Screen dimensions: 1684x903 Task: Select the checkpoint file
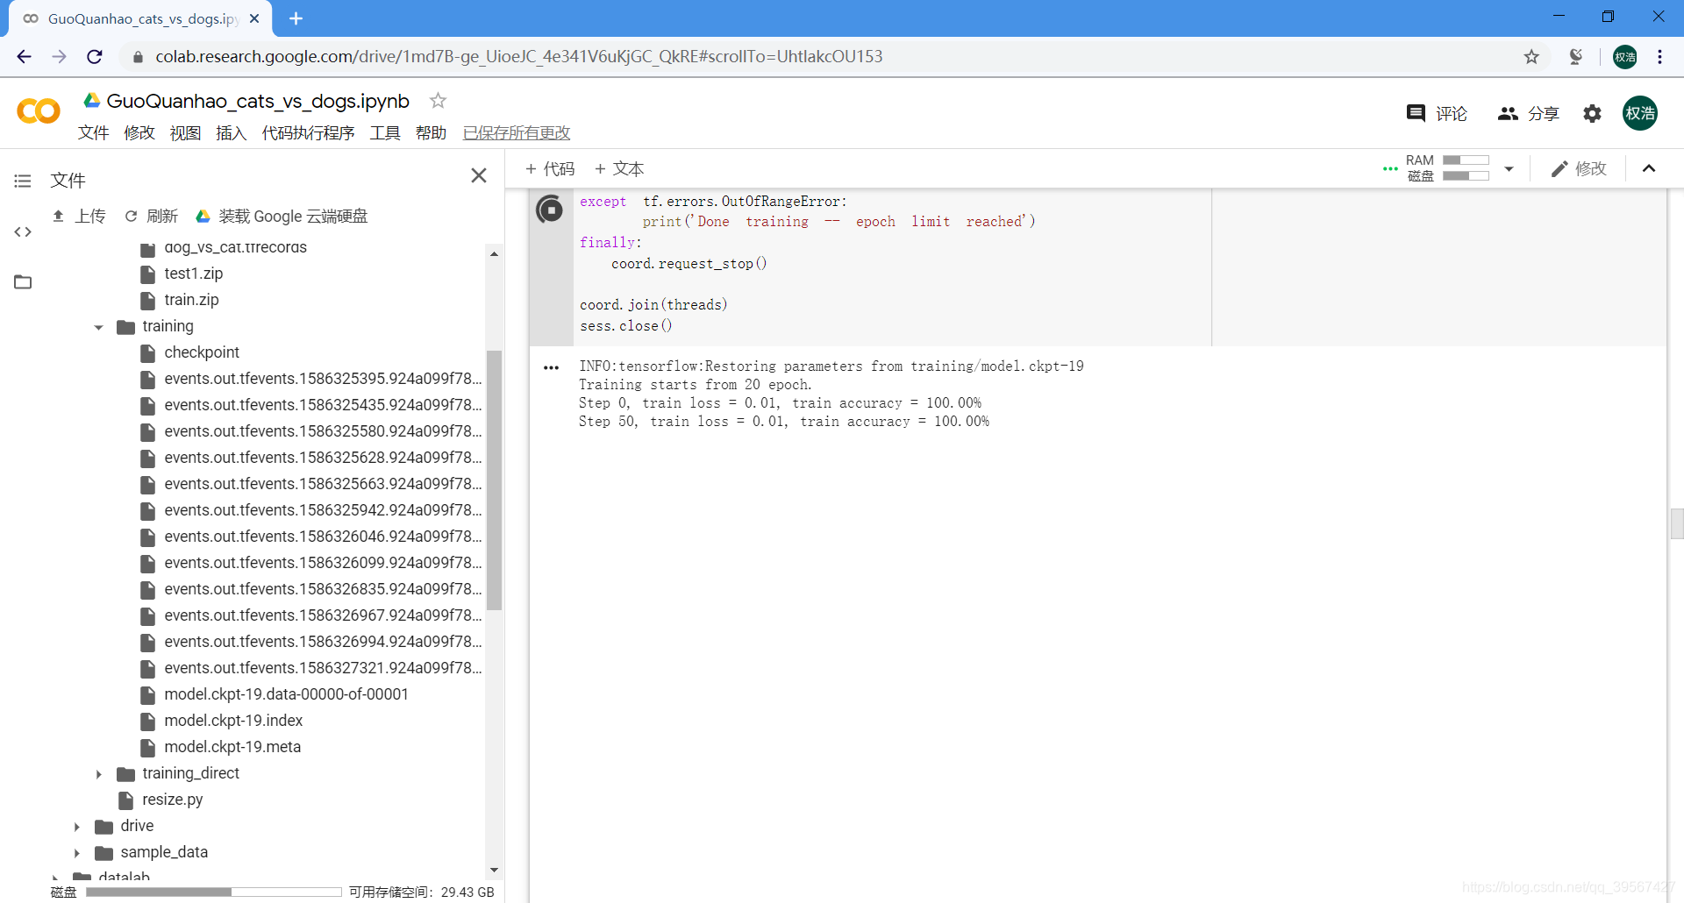pos(202,352)
